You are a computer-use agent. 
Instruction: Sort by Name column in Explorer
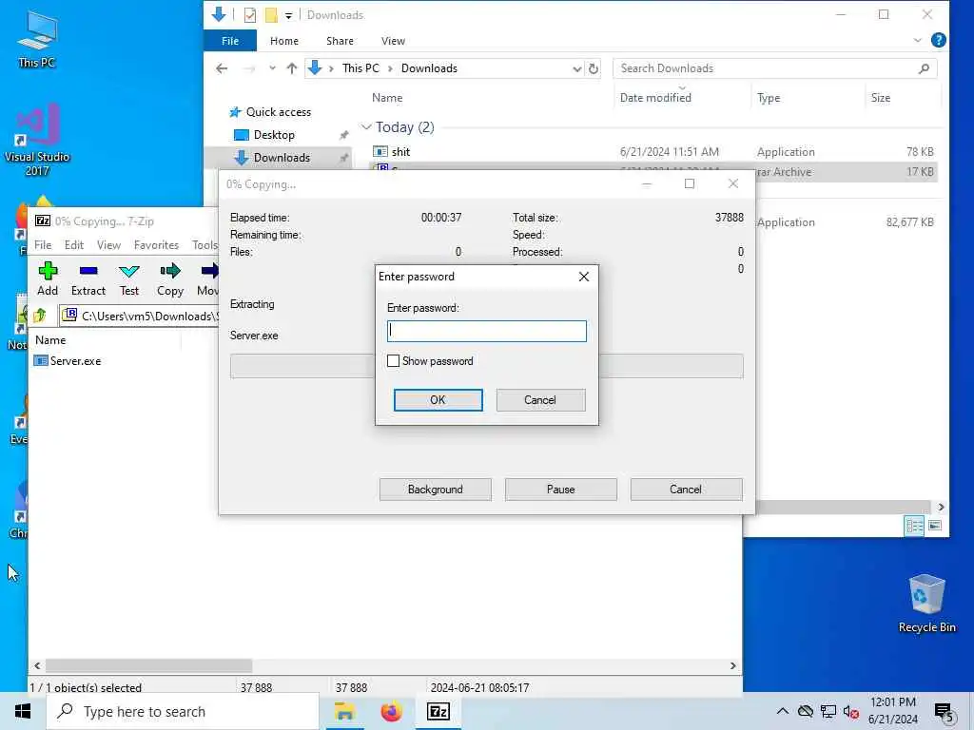(x=388, y=98)
